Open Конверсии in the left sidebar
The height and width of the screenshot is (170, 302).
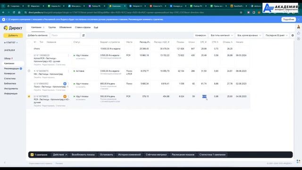coord(9,74)
